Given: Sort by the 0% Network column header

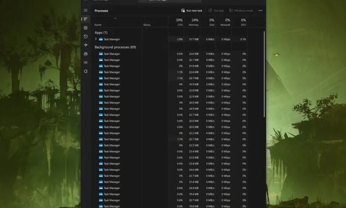Looking at the screenshot, I should [225, 22].
